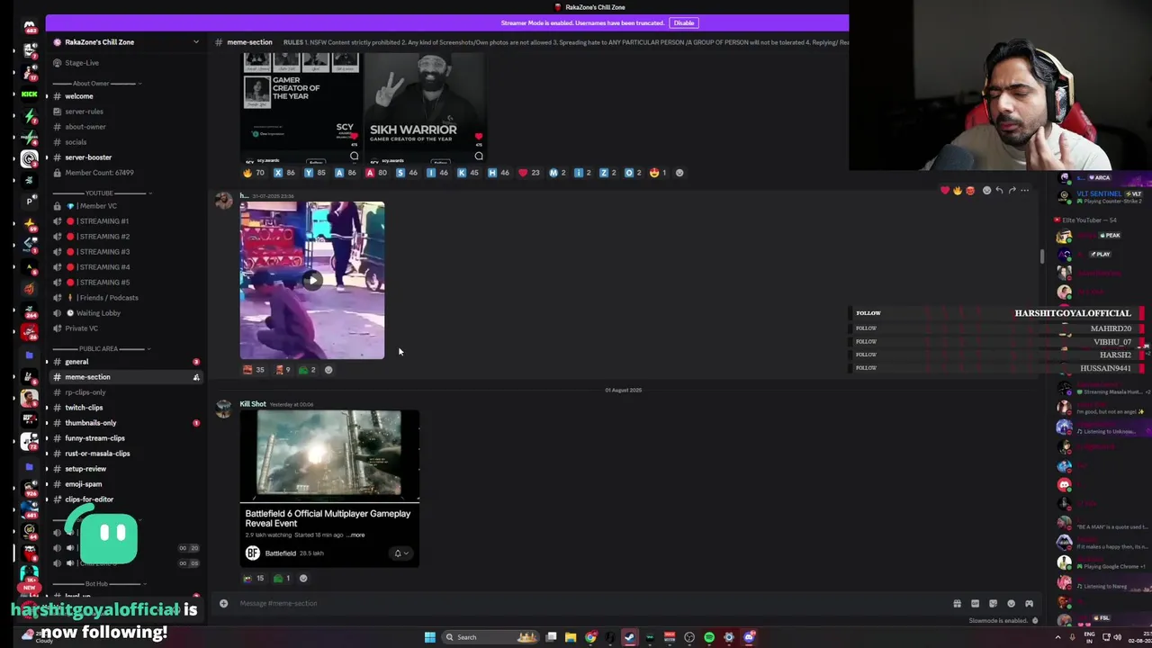This screenshot has width=1152, height=648.
Task: Add reaction under the street video post
Action: (328, 370)
